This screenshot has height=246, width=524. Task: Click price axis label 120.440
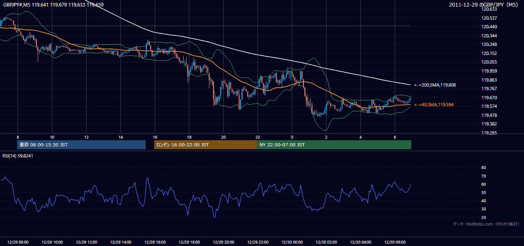point(490,27)
